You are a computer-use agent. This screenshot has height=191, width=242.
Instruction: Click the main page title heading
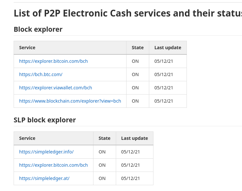[x=128, y=13]
